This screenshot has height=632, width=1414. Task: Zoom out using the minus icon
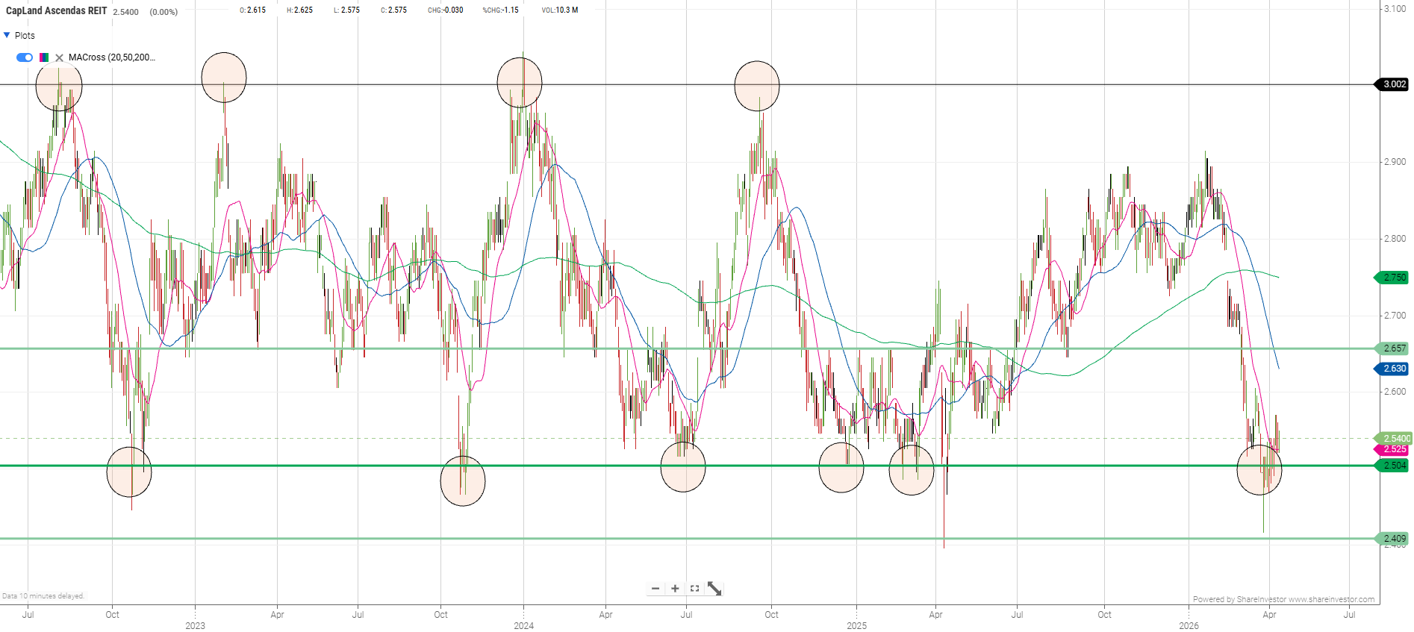pos(655,589)
